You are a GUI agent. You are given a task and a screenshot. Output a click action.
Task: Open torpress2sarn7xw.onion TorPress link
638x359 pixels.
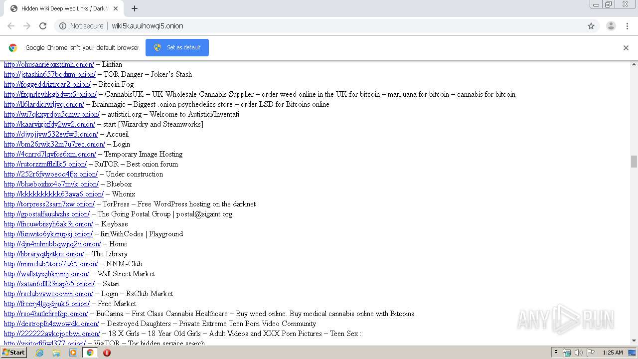pyautogui.click(x=49, y=204)
